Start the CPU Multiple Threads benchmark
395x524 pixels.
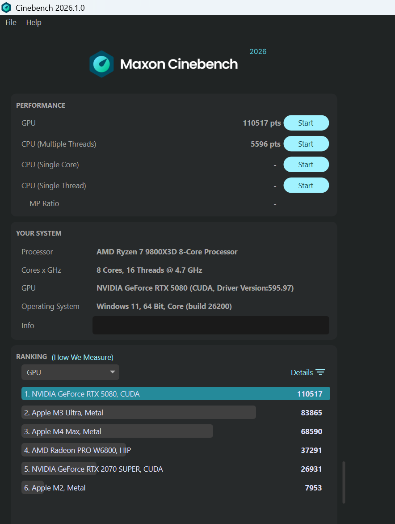click(x=306, y=144)
